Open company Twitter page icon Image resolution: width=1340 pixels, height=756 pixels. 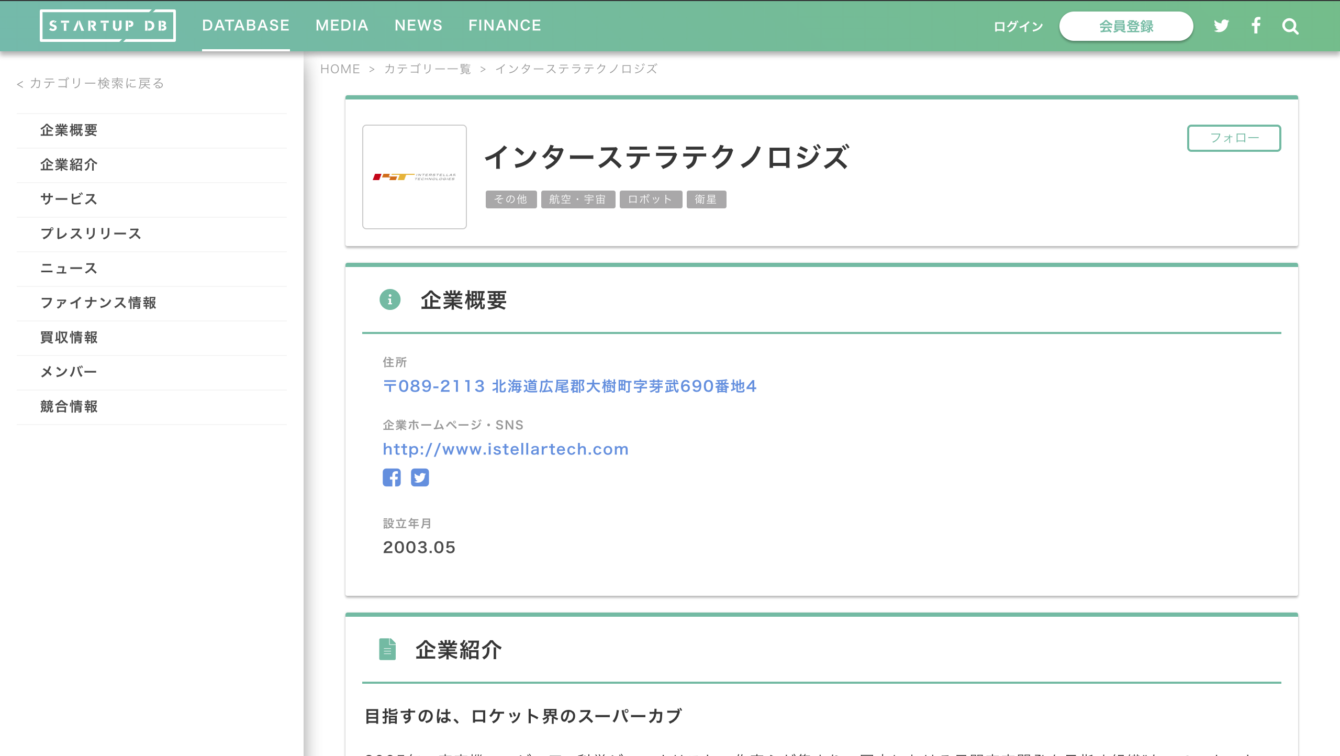tap(420, 477)
